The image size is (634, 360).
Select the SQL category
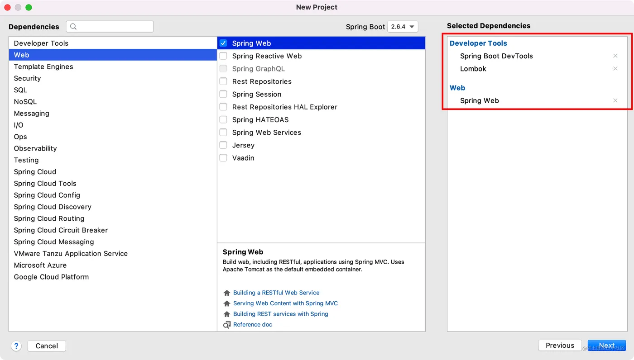pyautogui.click(x=113, y=90)
